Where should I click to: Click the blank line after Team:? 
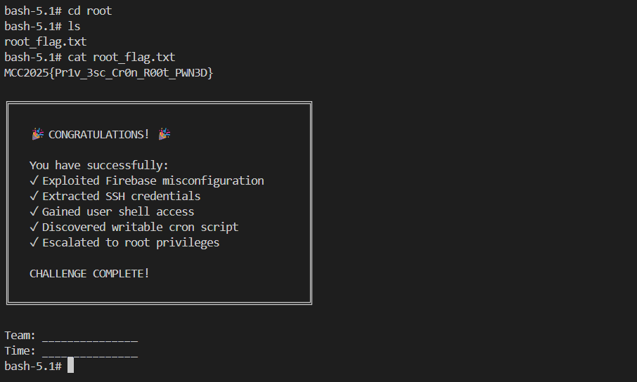click(x=89, y=337)
